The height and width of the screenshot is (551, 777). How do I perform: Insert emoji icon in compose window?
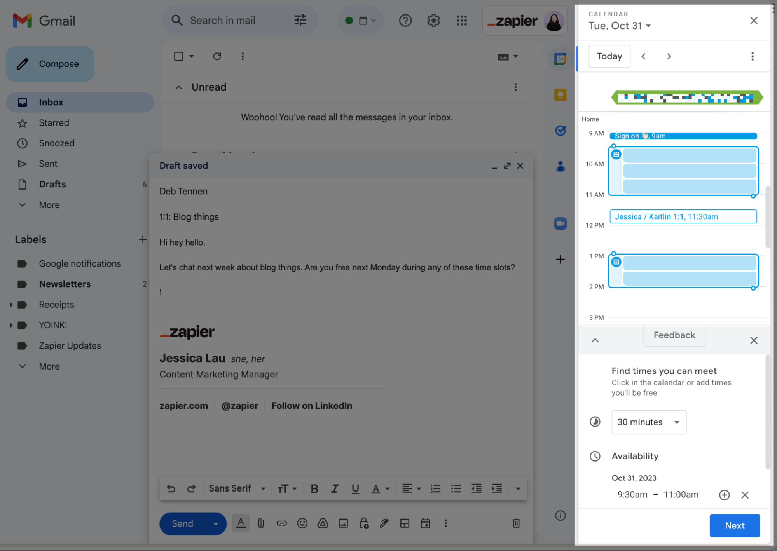302,524
